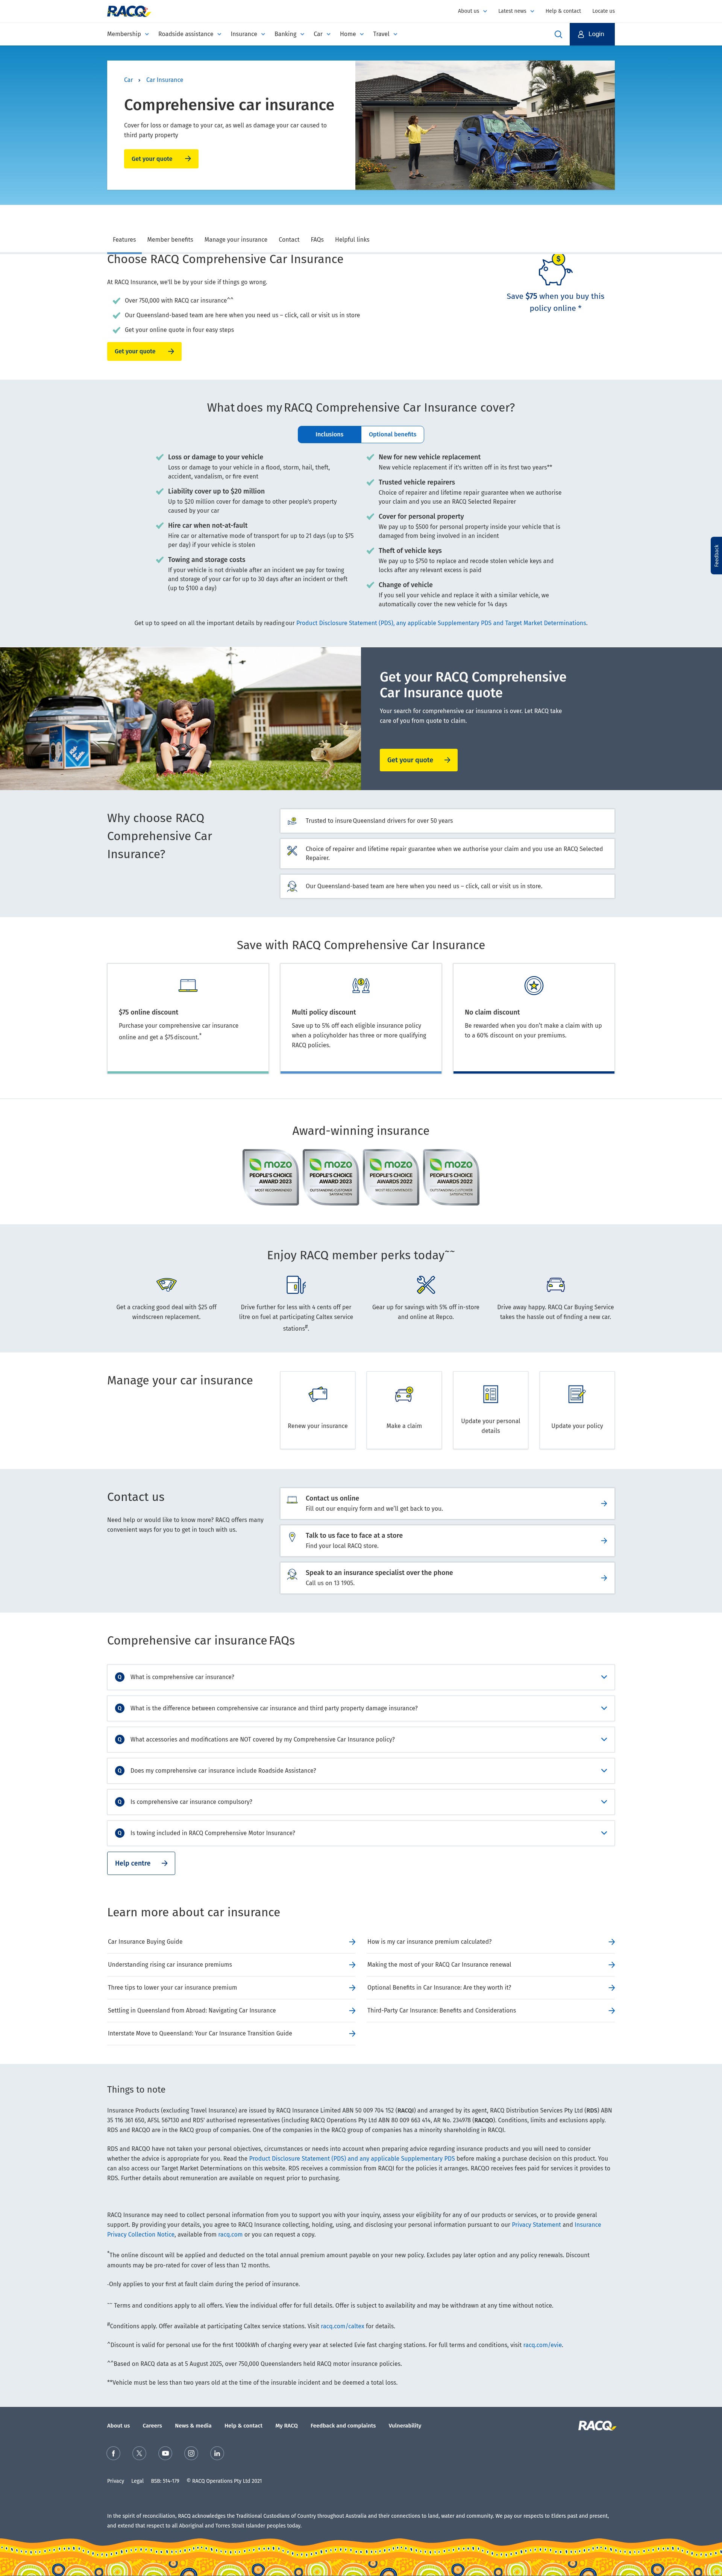
Task: Select the Optional benefits toggle tab
Action: coord(392,434)
